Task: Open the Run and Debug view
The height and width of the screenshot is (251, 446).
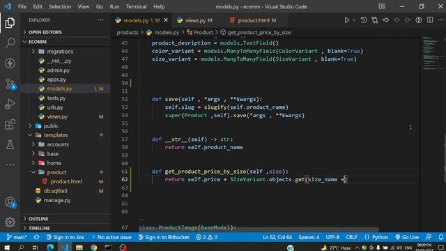Action: pyautogui.click(x=10, y=104)
